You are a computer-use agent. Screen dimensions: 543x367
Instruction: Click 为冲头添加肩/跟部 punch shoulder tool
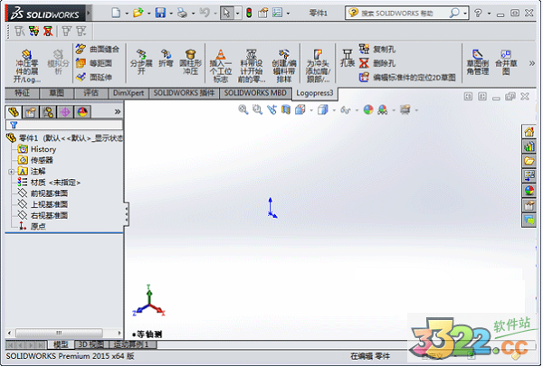coord(319,66)
